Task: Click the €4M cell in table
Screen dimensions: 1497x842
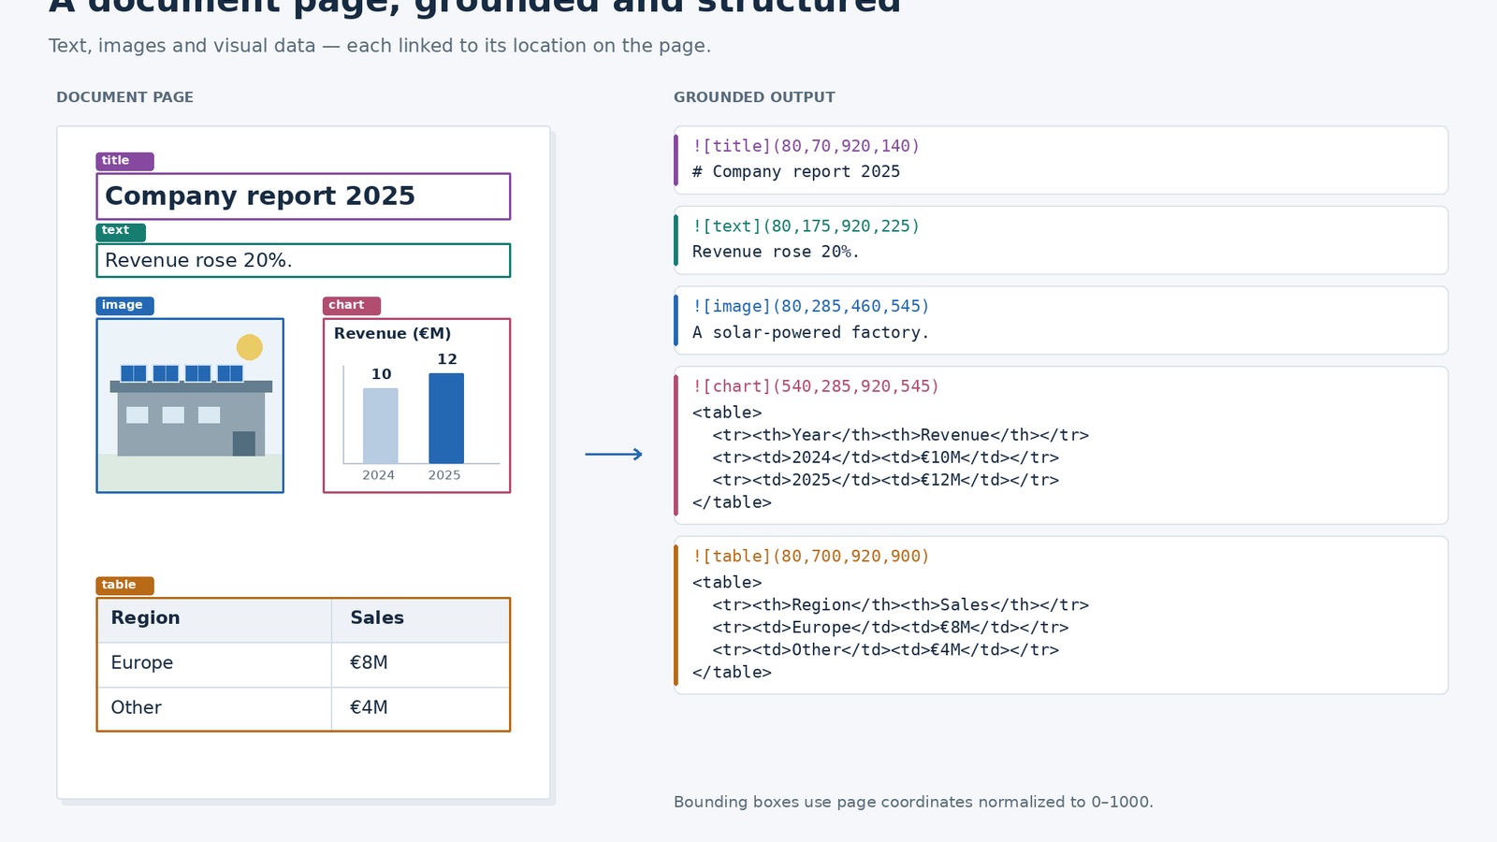Action: tap(420, 708)
